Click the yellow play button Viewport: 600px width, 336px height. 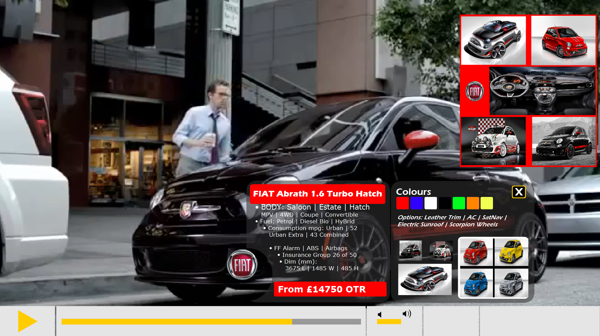coord(27,321)
